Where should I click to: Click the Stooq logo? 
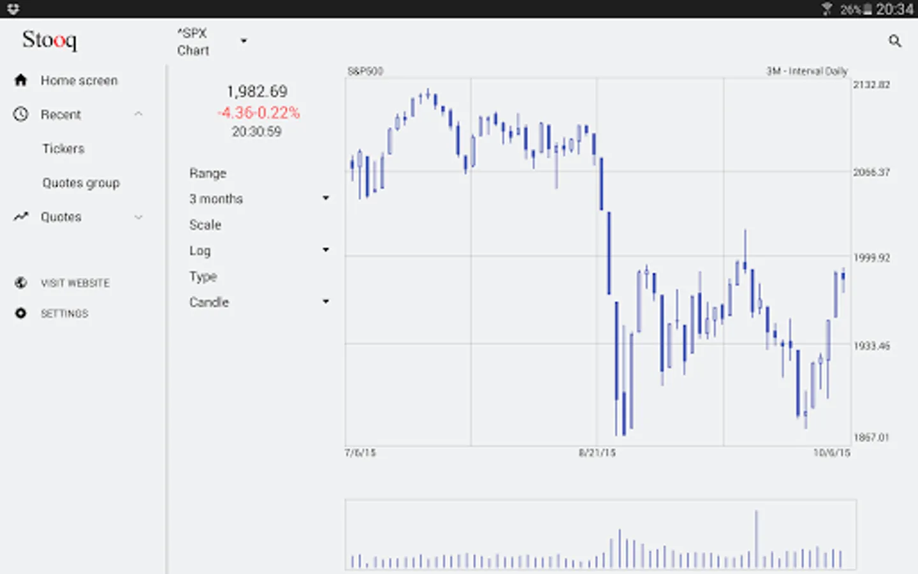[50, 40]
